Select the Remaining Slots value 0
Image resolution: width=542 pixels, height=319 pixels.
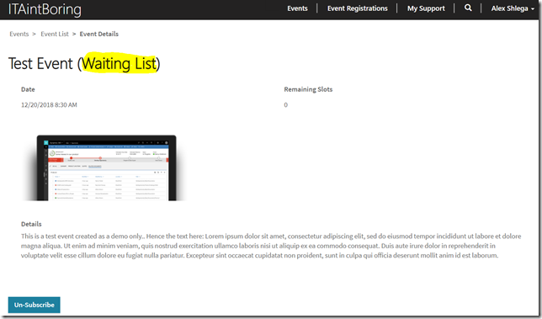coord(286,105)
